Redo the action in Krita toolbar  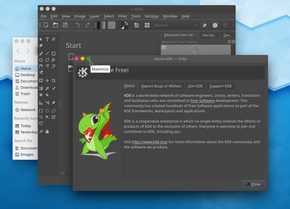[88, 25]
